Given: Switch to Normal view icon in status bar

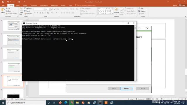Looking at the screenshot, I should (148, 99).
